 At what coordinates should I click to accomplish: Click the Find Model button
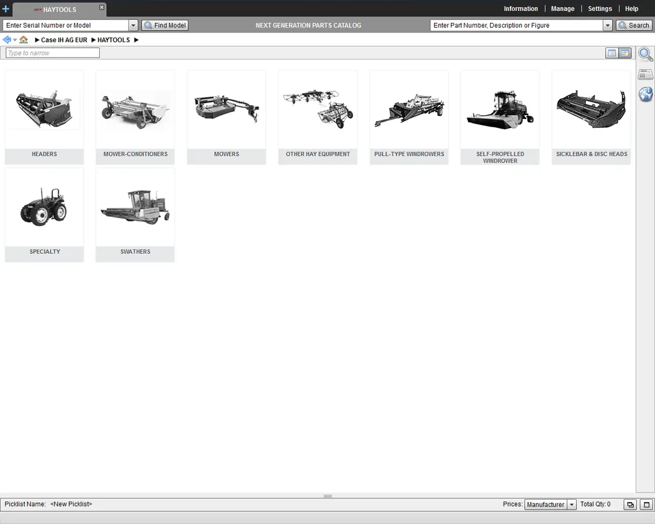(x=165, y=25)
